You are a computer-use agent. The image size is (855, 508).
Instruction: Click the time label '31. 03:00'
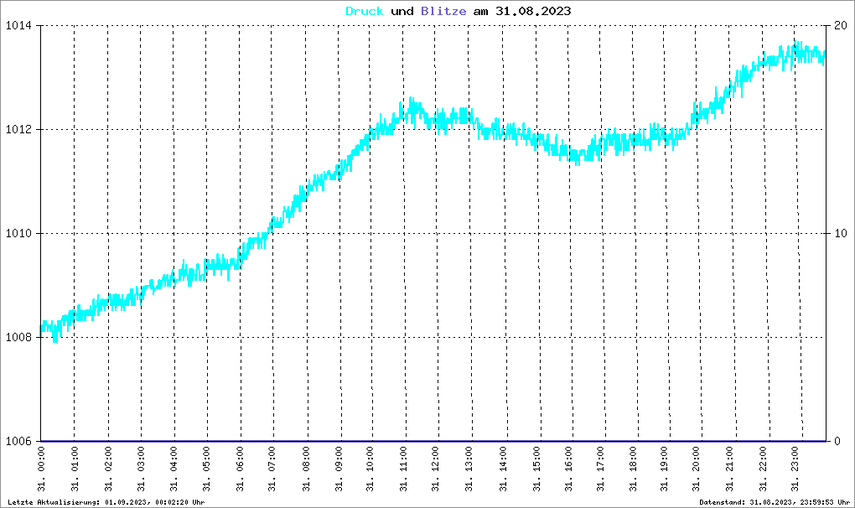pos(141,469)
